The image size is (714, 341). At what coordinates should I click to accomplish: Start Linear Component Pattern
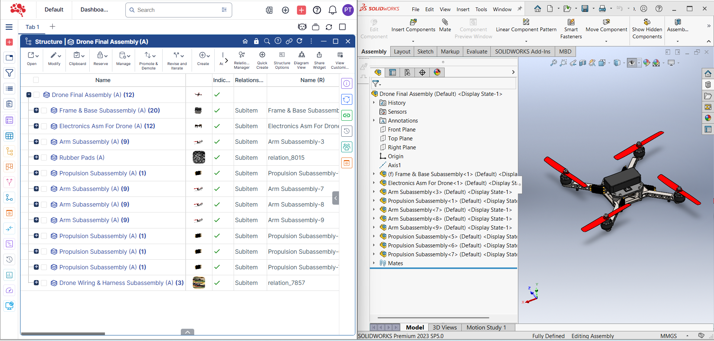(525, 26)
